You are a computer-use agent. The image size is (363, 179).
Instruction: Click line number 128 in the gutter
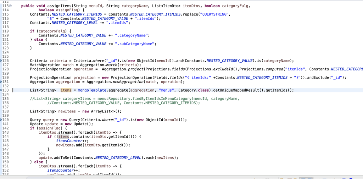click(5, 69)
